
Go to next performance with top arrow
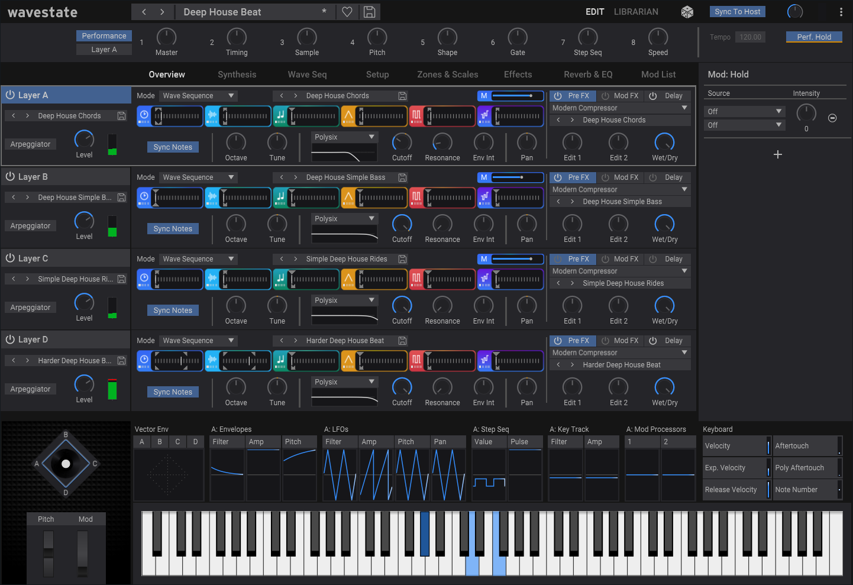[x=162, y=12]
